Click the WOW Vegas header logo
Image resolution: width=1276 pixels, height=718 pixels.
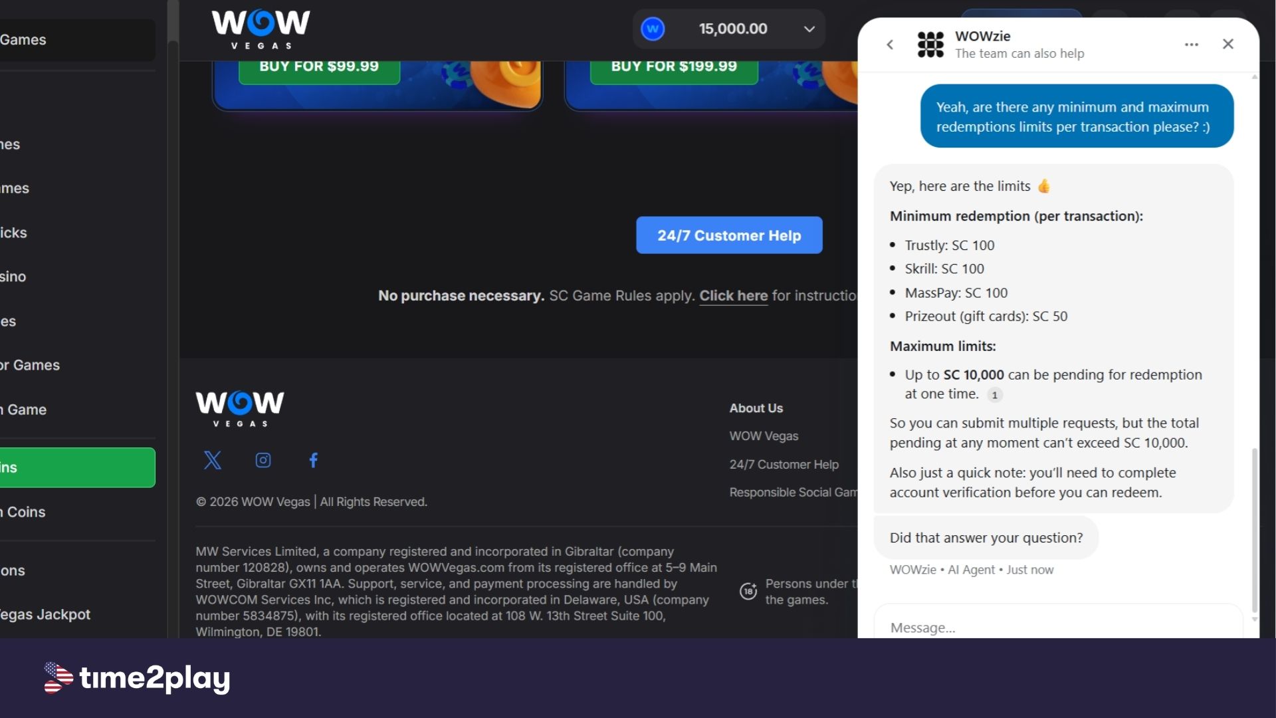[x=261, y=29]
